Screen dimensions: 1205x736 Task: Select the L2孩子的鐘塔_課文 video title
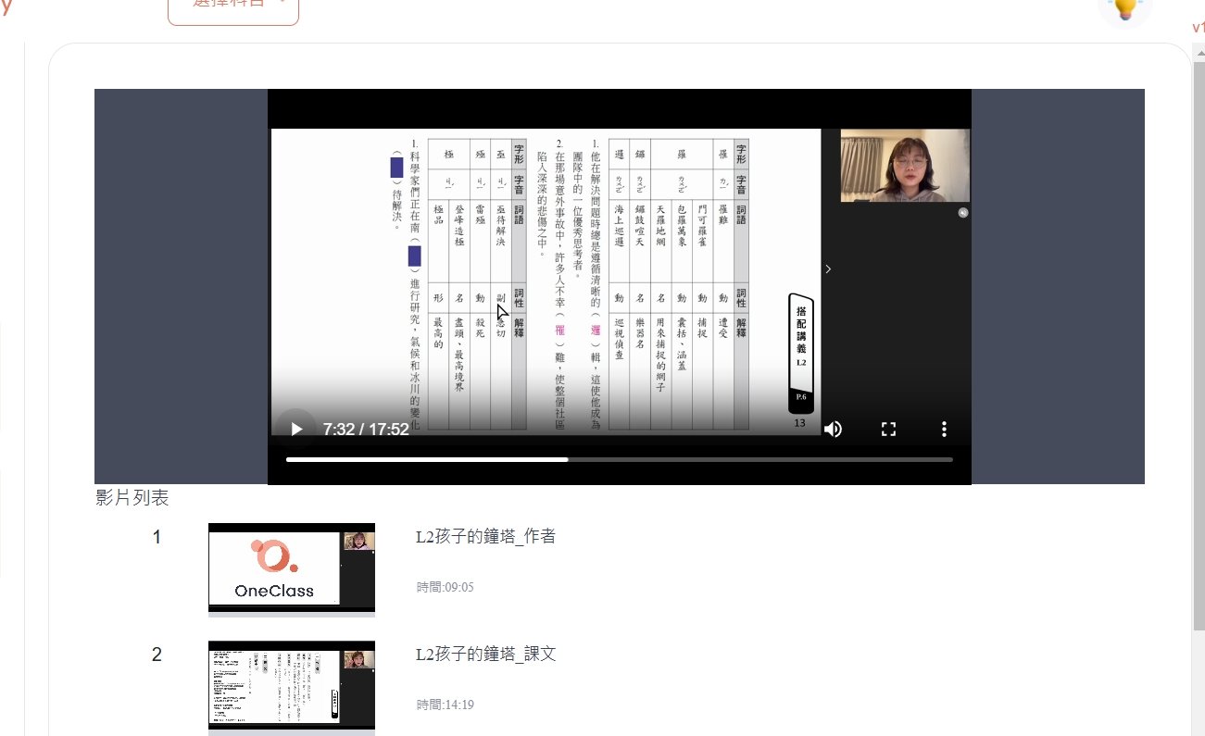tap(486, 654)
